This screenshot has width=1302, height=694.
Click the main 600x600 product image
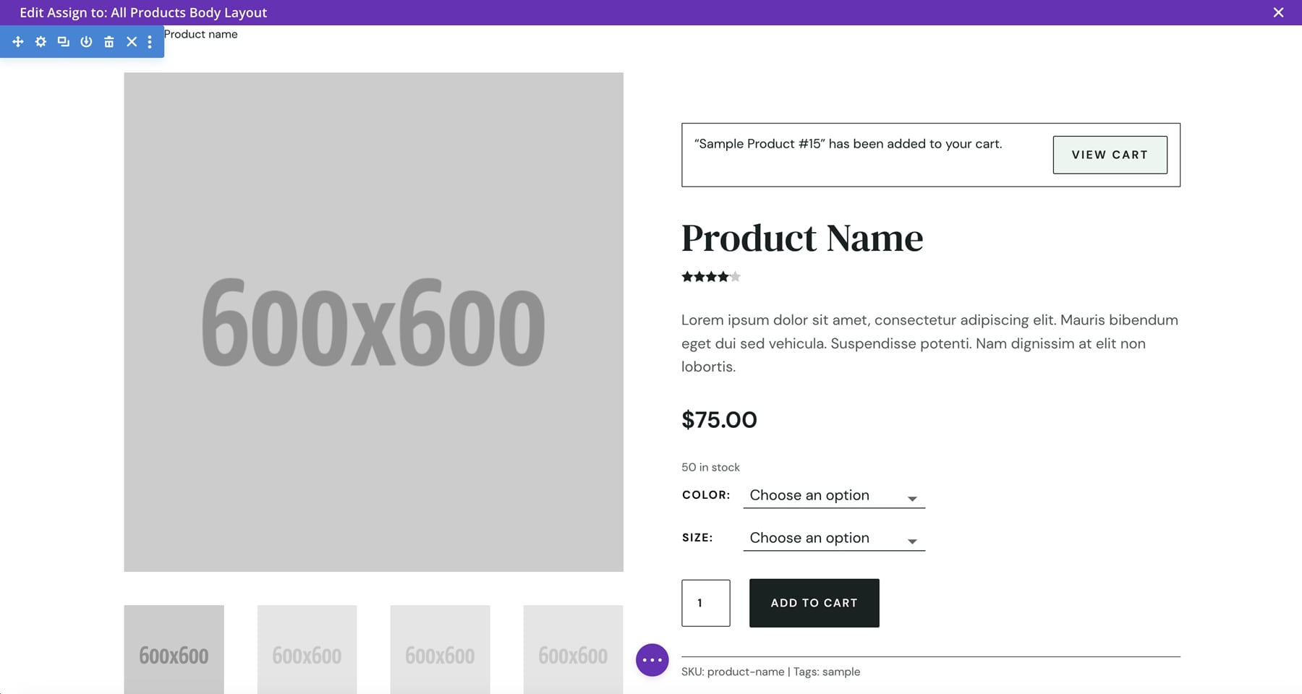(373, 322)
